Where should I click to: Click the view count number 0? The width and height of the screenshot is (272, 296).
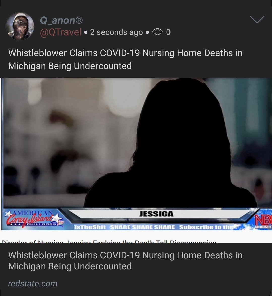[168, 32]
